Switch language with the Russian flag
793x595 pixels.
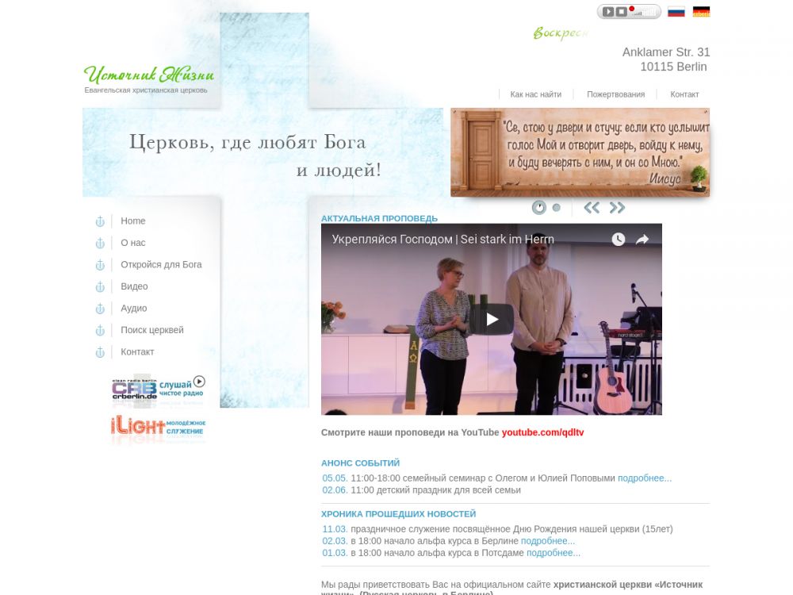pos(676,12)
